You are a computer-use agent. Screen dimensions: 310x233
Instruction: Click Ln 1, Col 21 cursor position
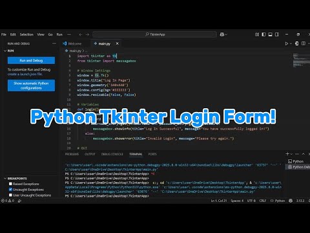(x=219, y=201)
